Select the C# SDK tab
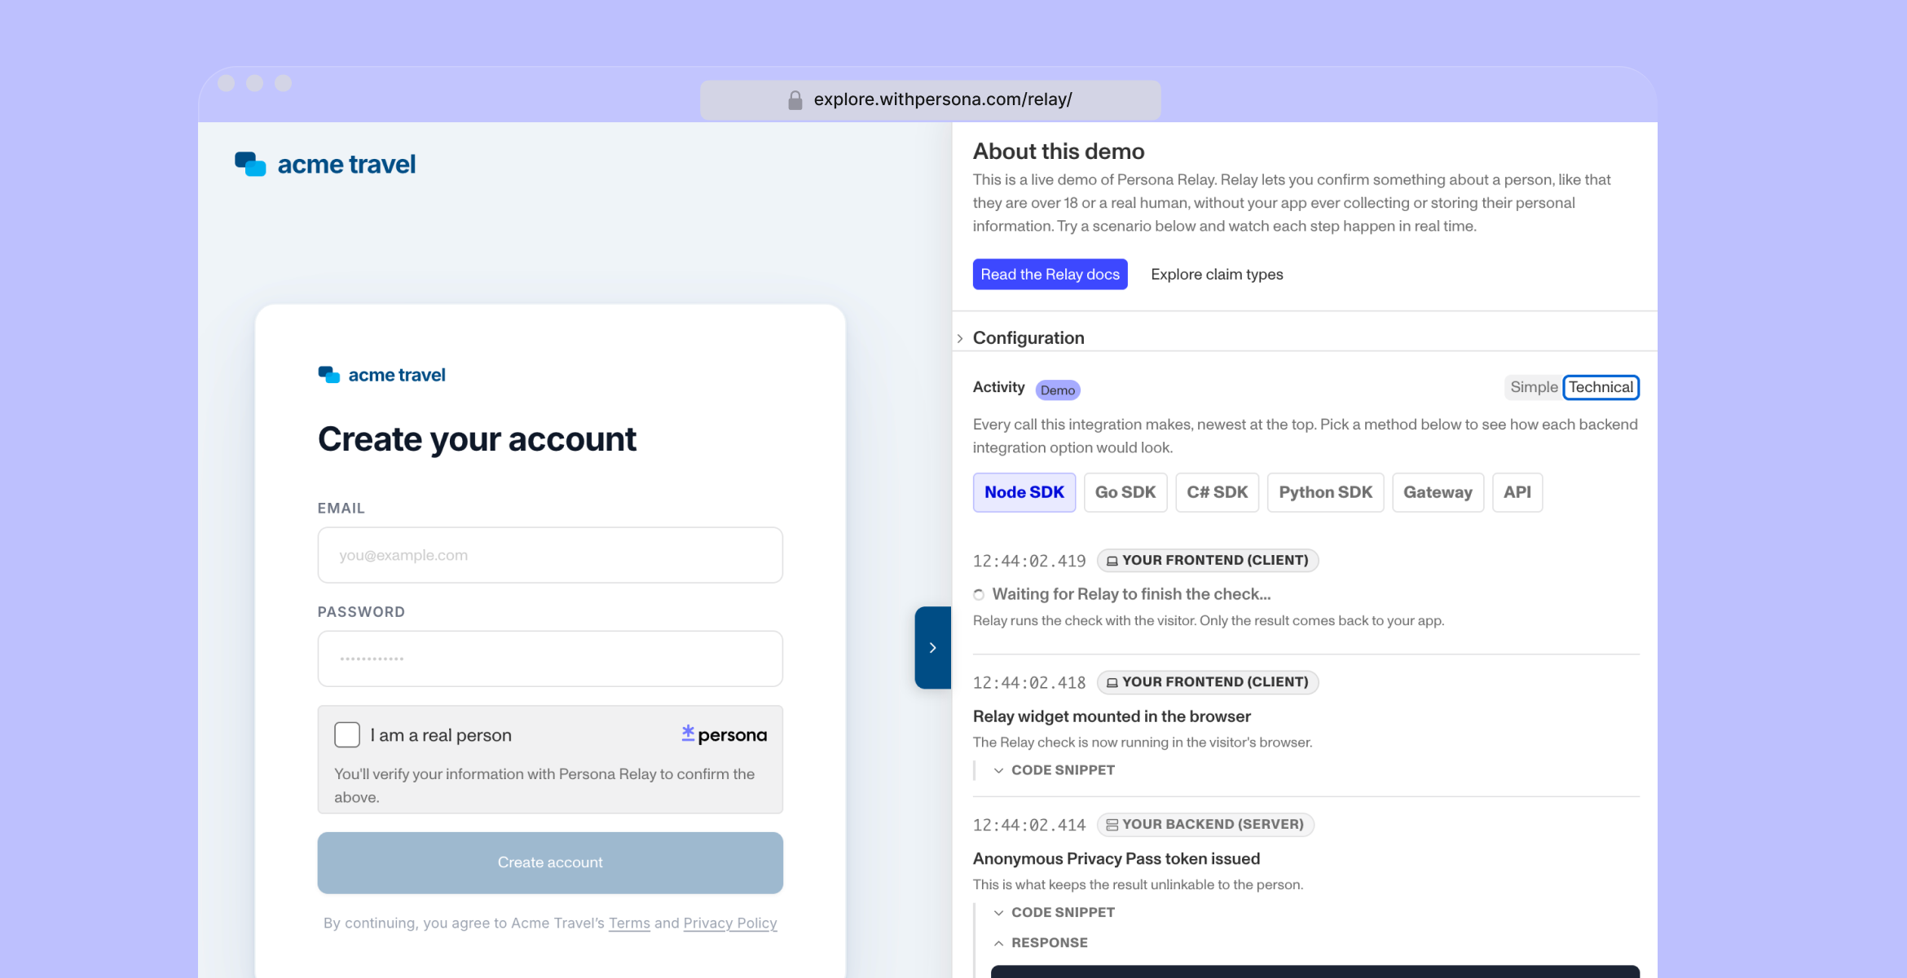 click(1217, 492)
